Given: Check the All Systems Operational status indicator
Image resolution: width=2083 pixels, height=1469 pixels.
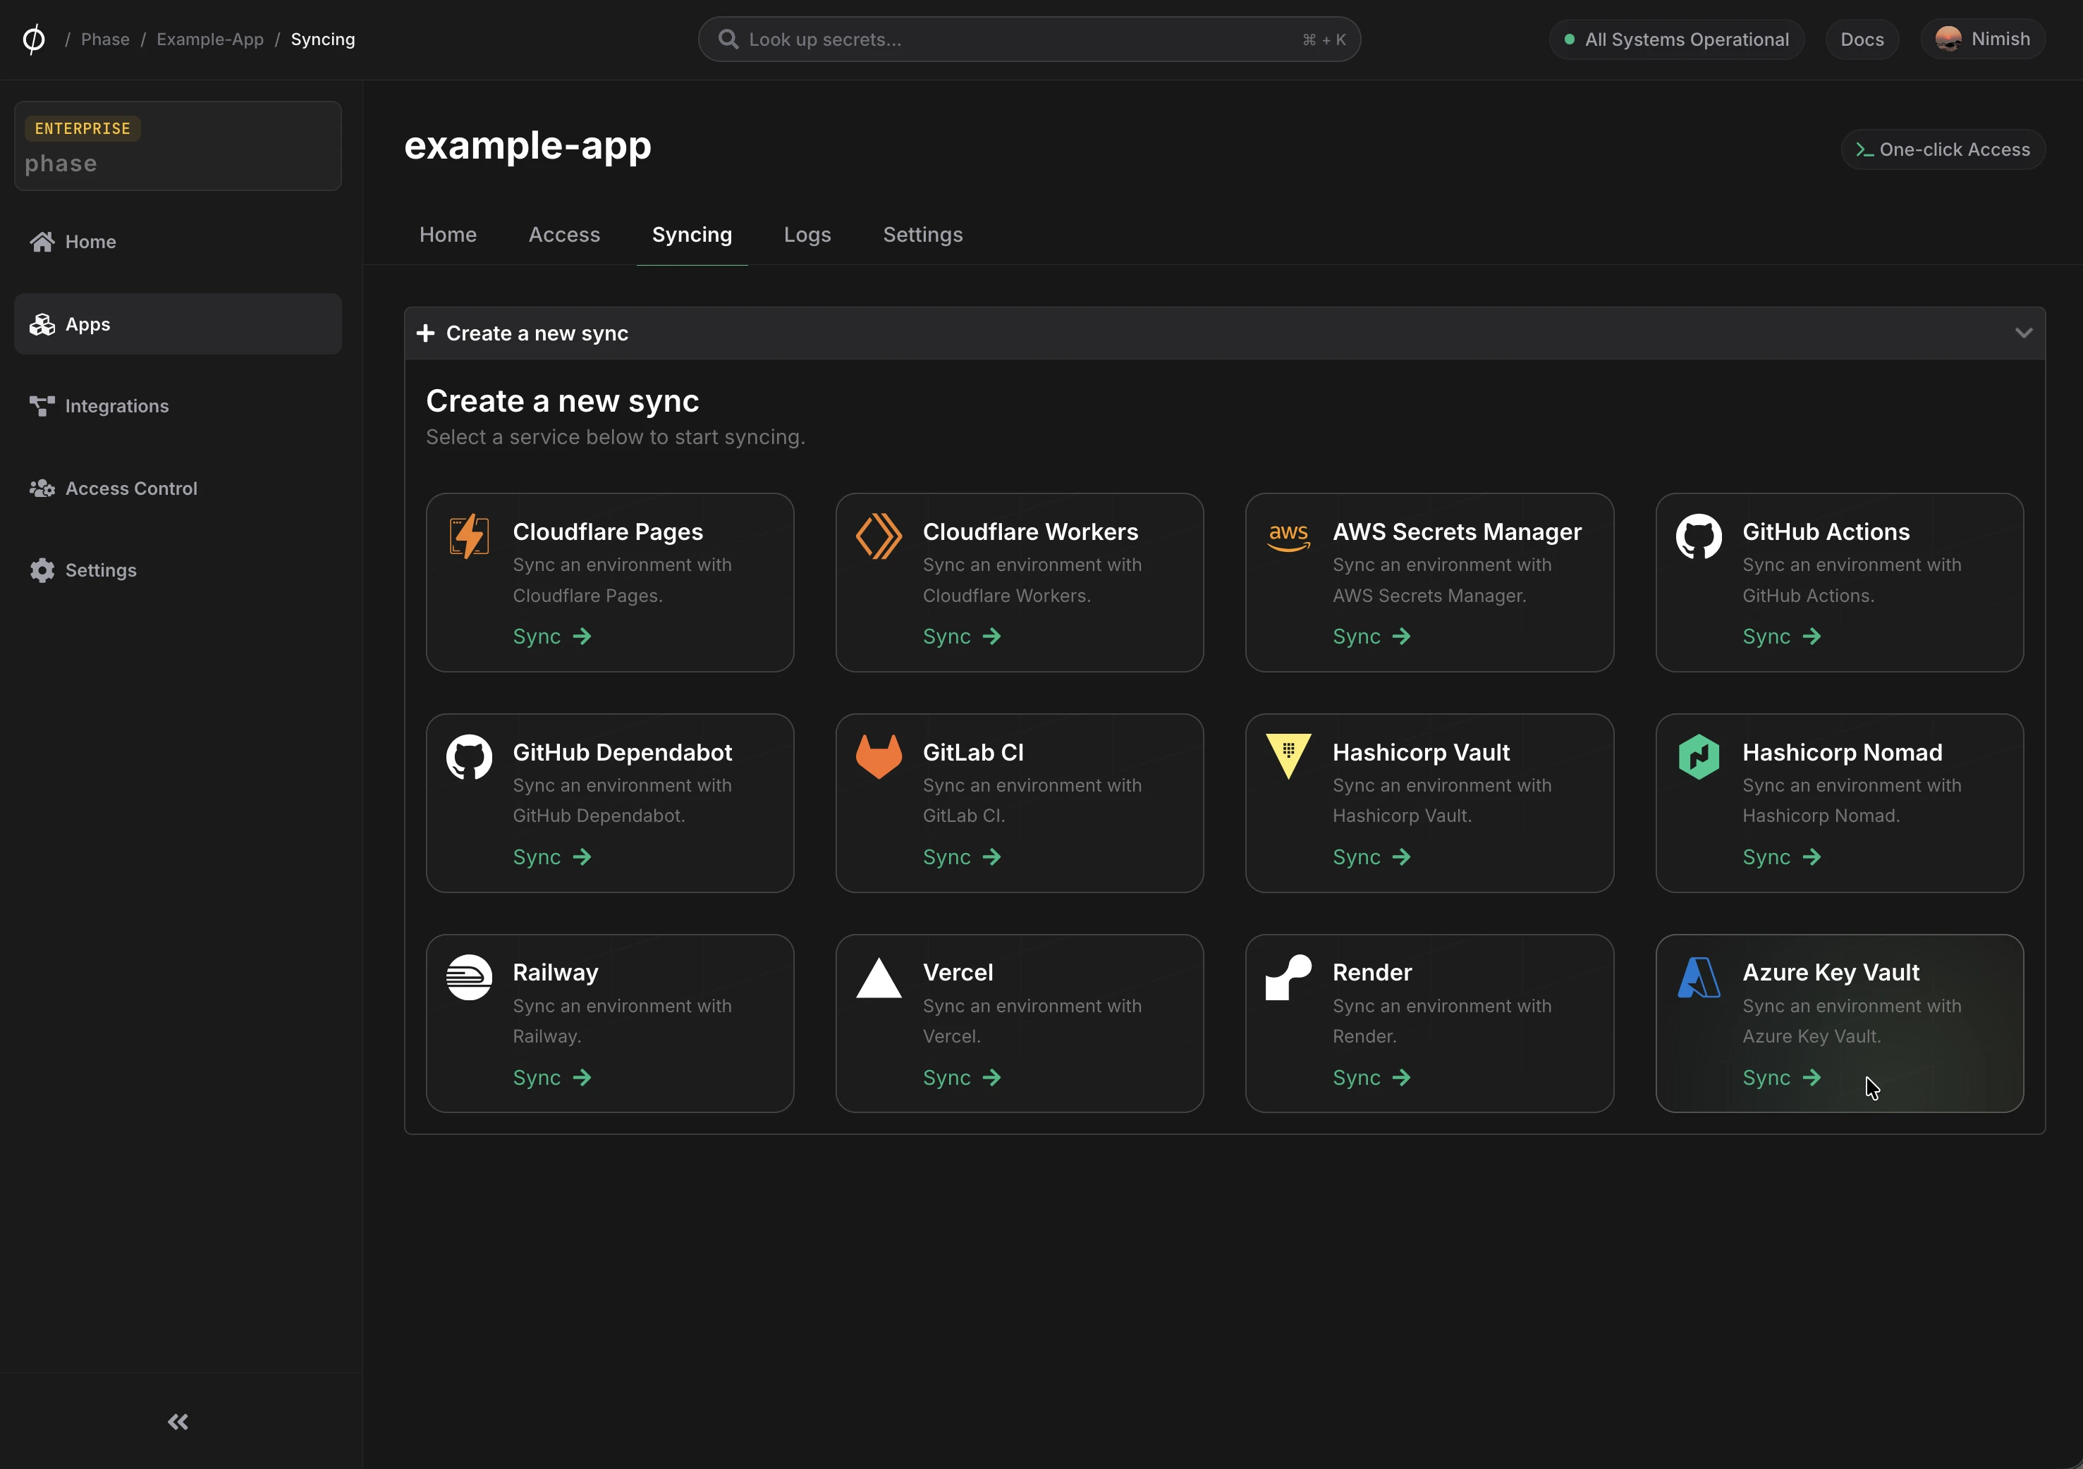Looking at the screenshot, I should (1675, 38).
